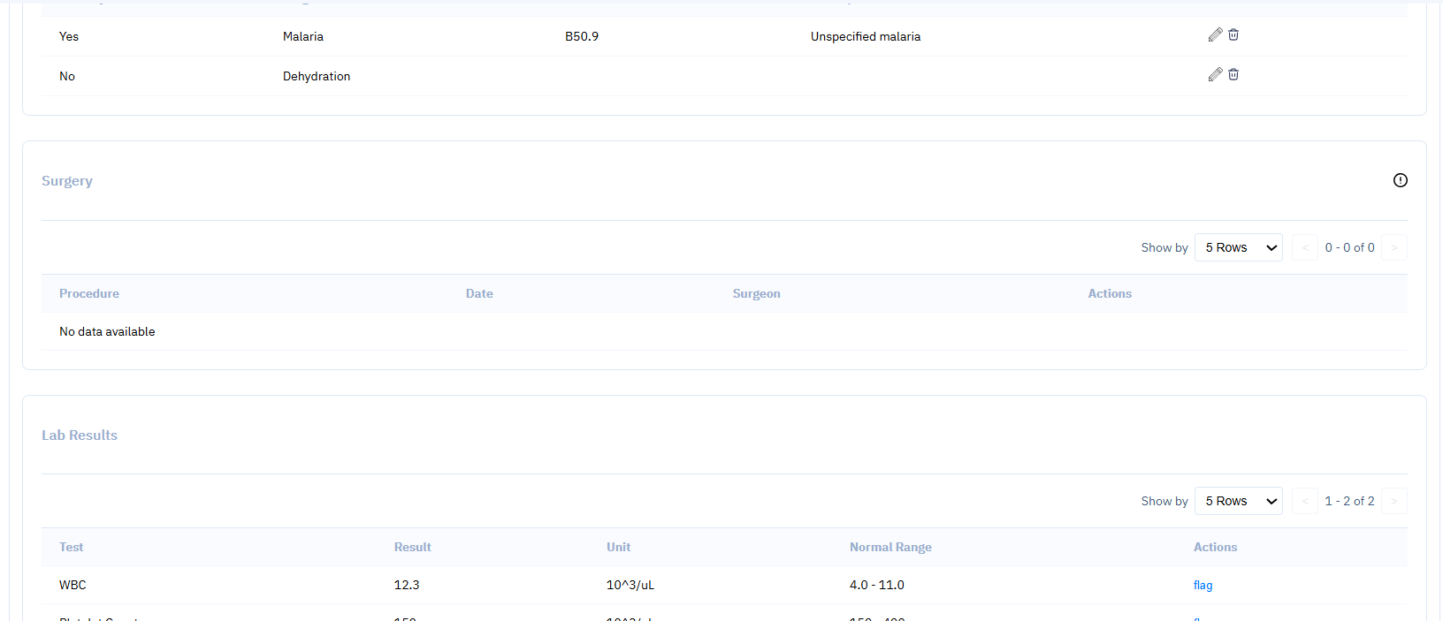Screen dimensions: 1443x621
Task: Select the Normal Range column header
Action: (890, 547)
